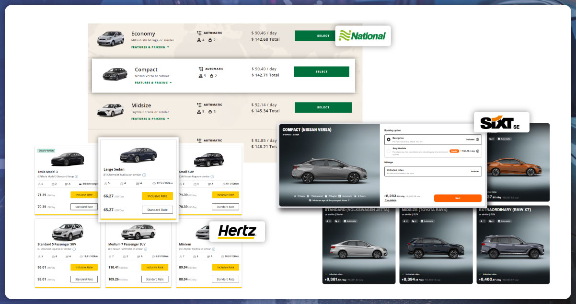This screenshot has width=576, height=304.
Task: Click the luggage icon in the Compact row
Action: click(211, 76)
